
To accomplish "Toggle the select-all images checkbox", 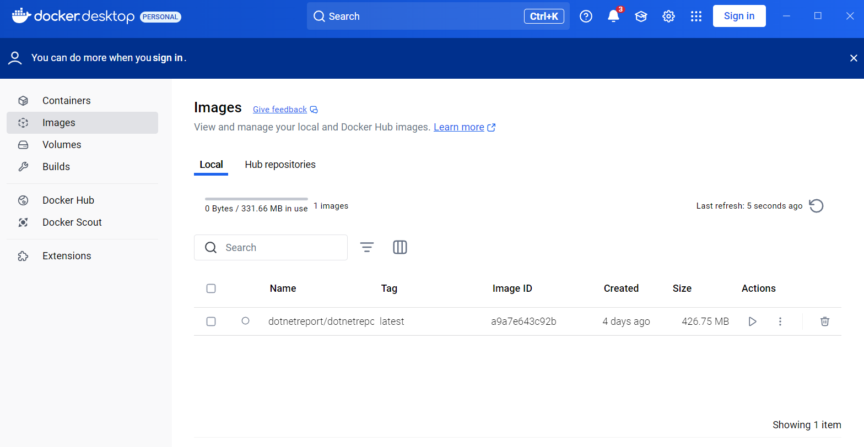I will tap(211, 288).
